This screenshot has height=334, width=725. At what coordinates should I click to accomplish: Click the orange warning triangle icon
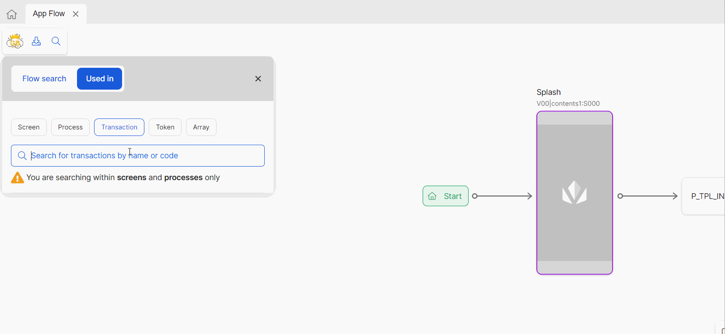click(x=18, y=178)
